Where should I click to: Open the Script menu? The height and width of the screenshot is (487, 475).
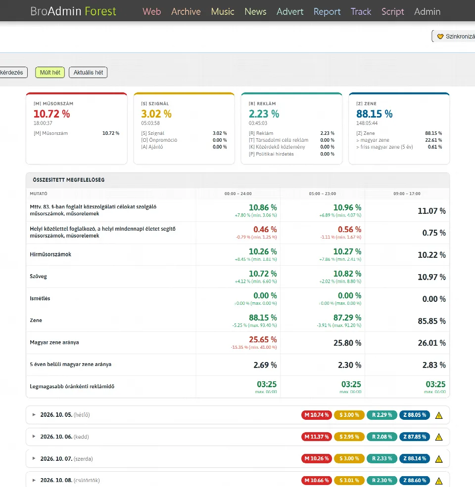(392, 11)
